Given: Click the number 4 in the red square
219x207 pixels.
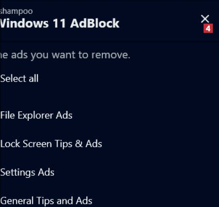Looking at the screenshot, I should pyautogui.click(x=208, y=28).
